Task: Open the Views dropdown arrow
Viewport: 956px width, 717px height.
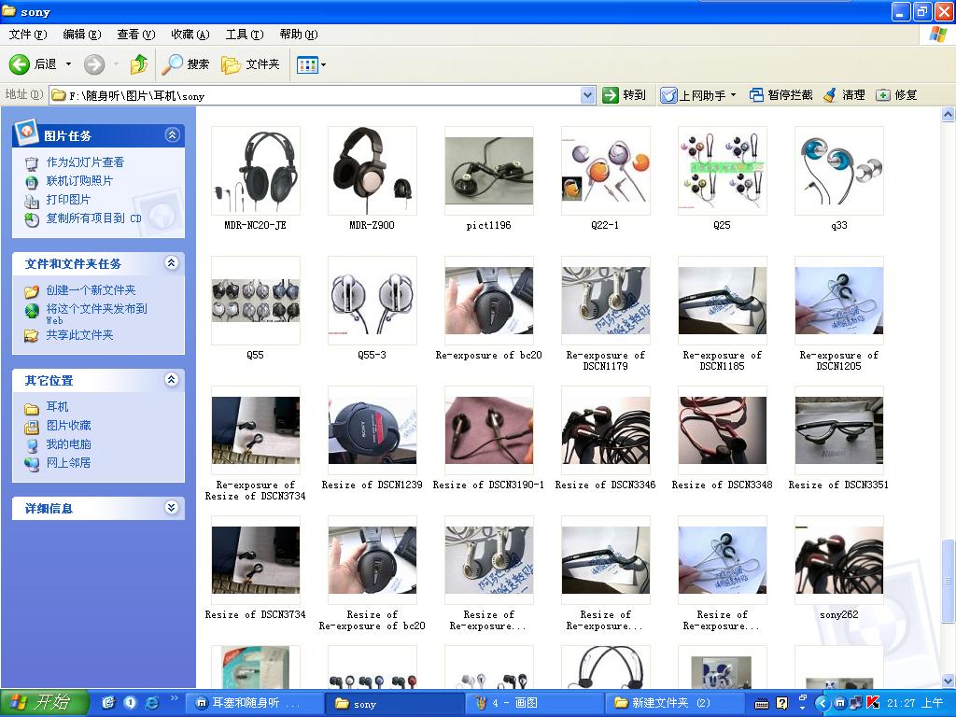Action: [323, 64]
